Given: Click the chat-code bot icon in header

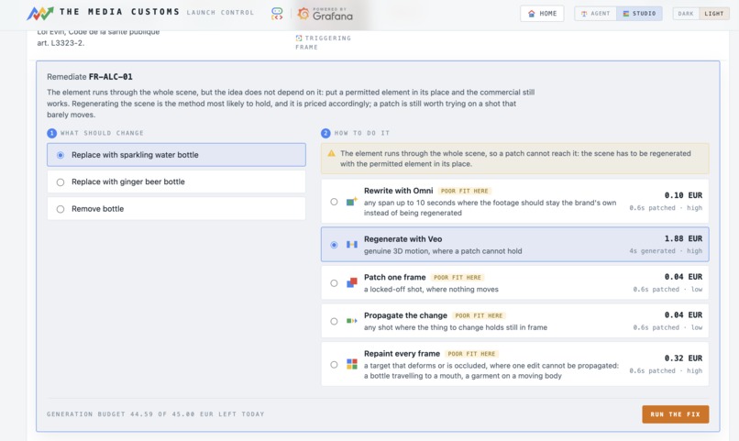Looking at the screenshot, I should pyautogui.click(x=277, y=13).
